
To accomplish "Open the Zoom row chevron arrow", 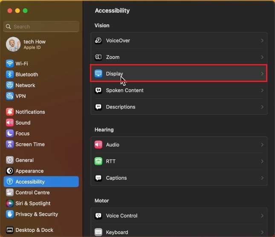I will pos(262,57).
